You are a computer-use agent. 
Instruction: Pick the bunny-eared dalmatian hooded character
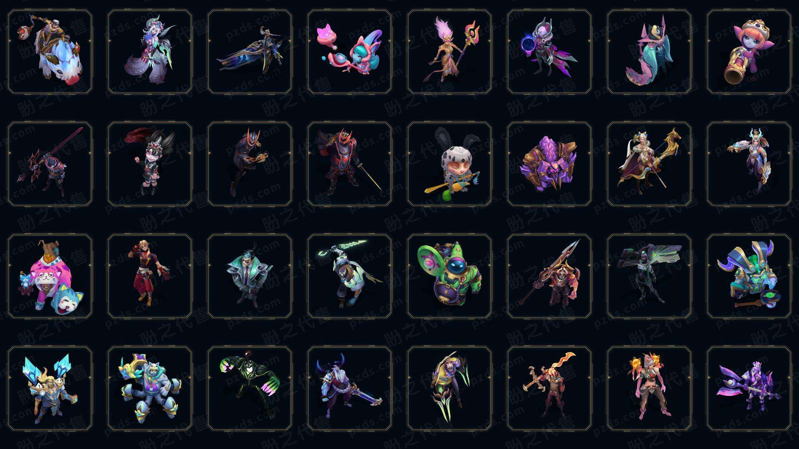(449, 164)
